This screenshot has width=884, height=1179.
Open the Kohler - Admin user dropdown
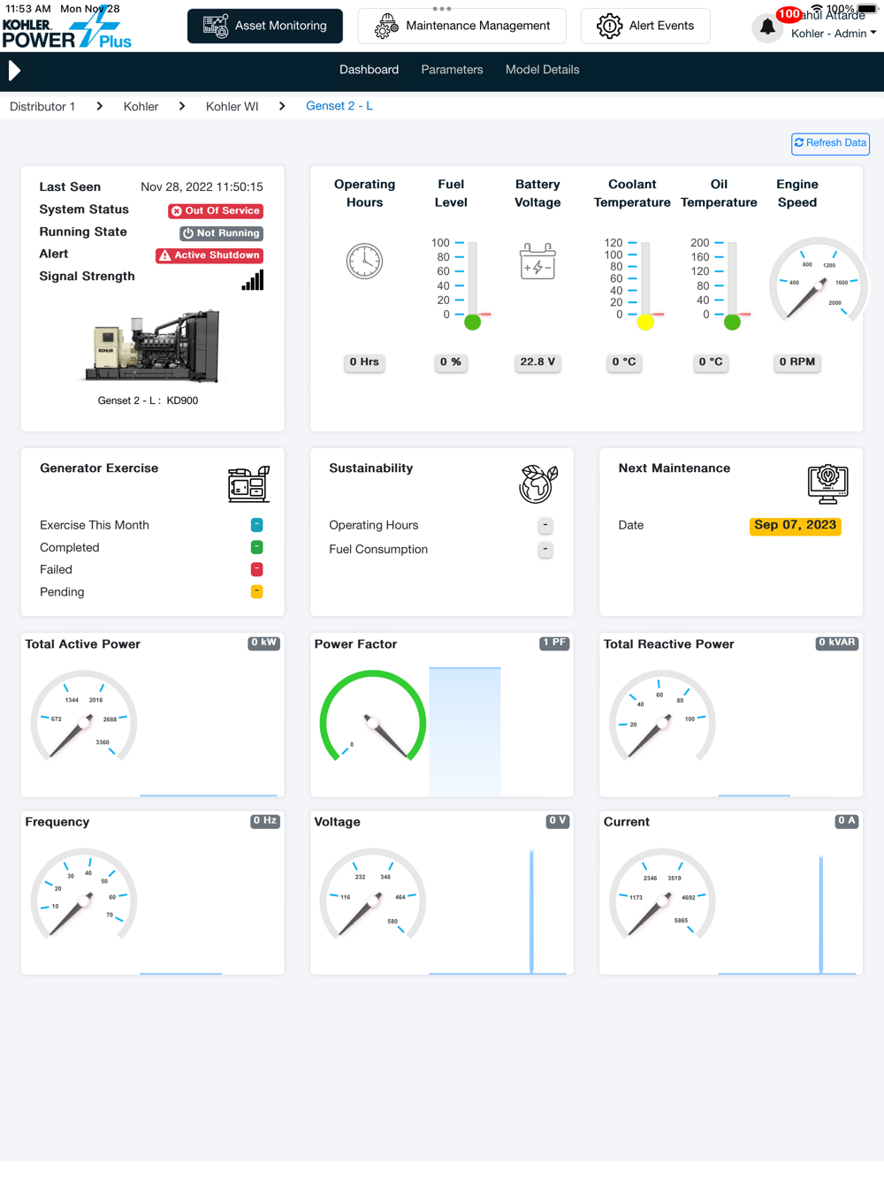[833, 34]
